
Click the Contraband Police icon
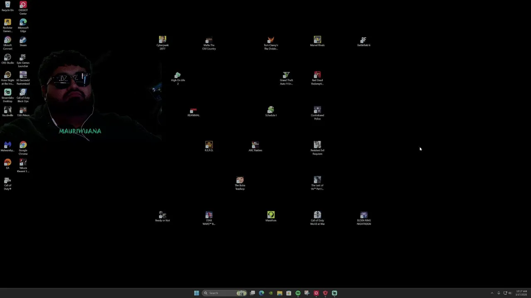pos(317,113)
